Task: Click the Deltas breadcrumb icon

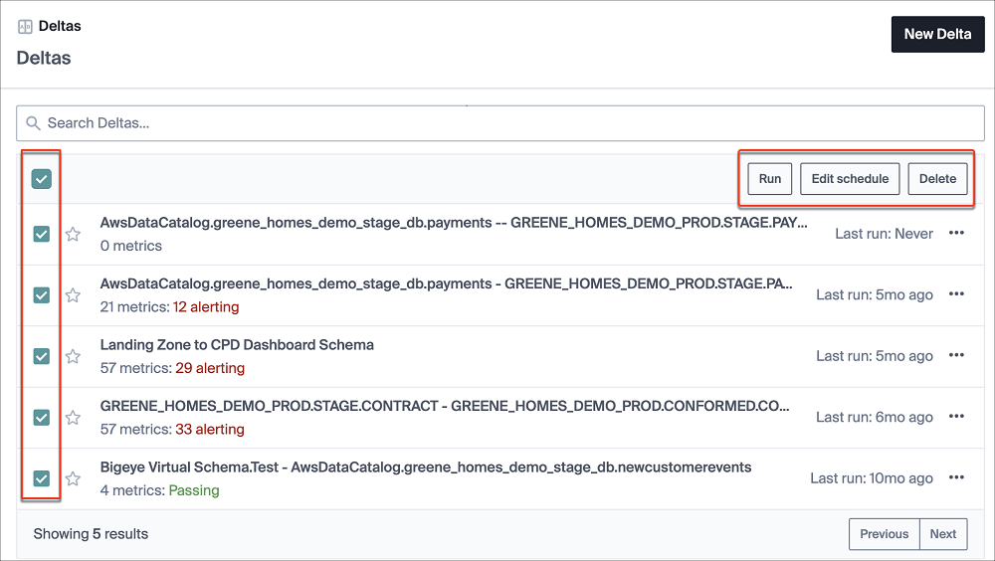Action: [25, 27]
